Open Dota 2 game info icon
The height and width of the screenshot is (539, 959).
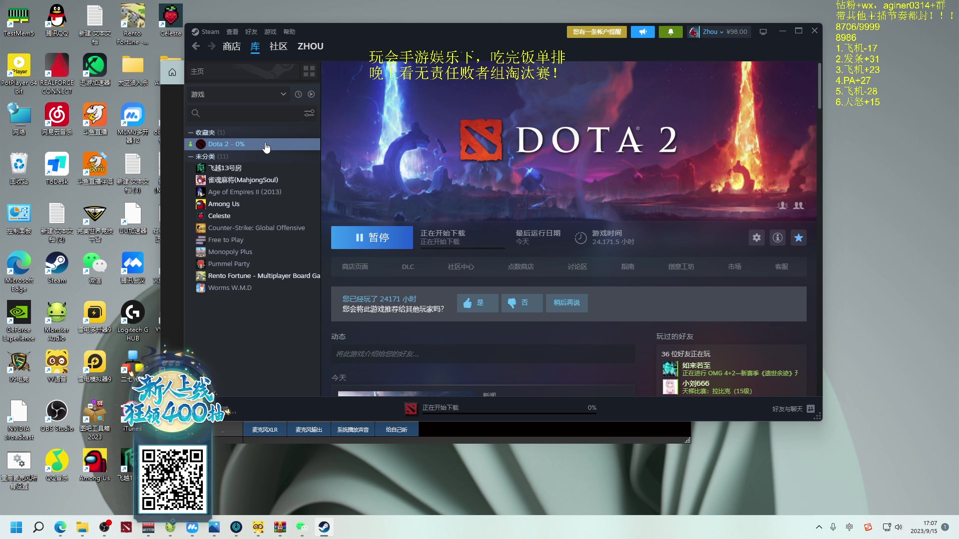coord(778,238)
